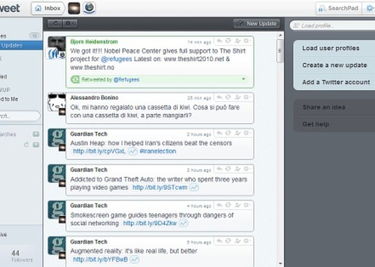Open options gear on Smokescreen game tweet
The image size is (375, 267).
coord(247,205)
